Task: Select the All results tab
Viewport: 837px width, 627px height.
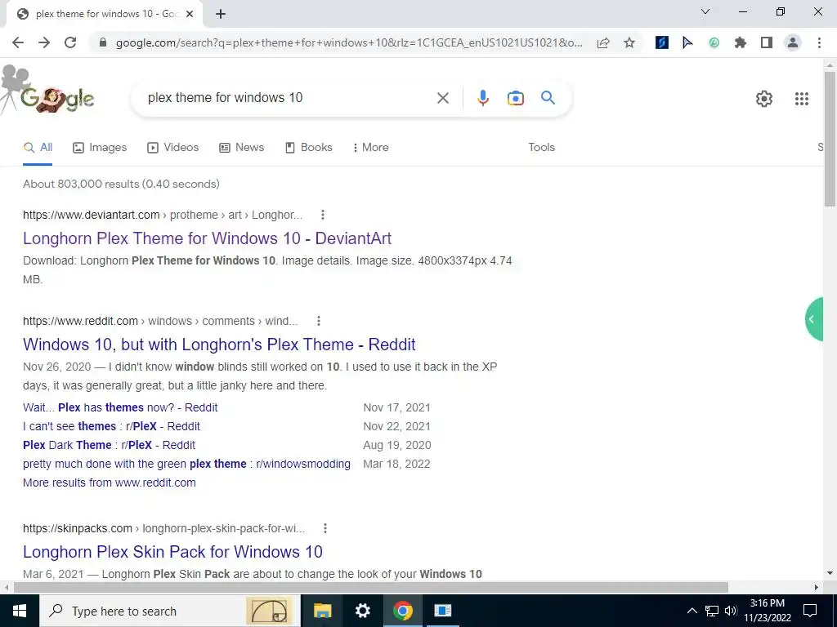Action: [38, 148]
